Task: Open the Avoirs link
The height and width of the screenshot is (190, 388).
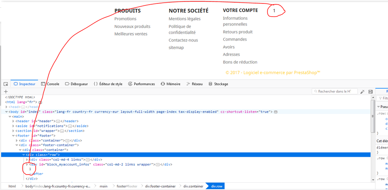Action: [229, 47]
